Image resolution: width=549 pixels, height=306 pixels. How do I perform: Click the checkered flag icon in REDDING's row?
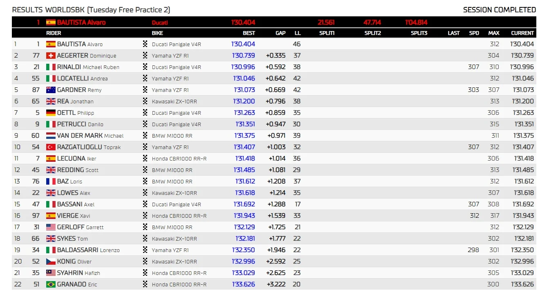coord(145,170)
